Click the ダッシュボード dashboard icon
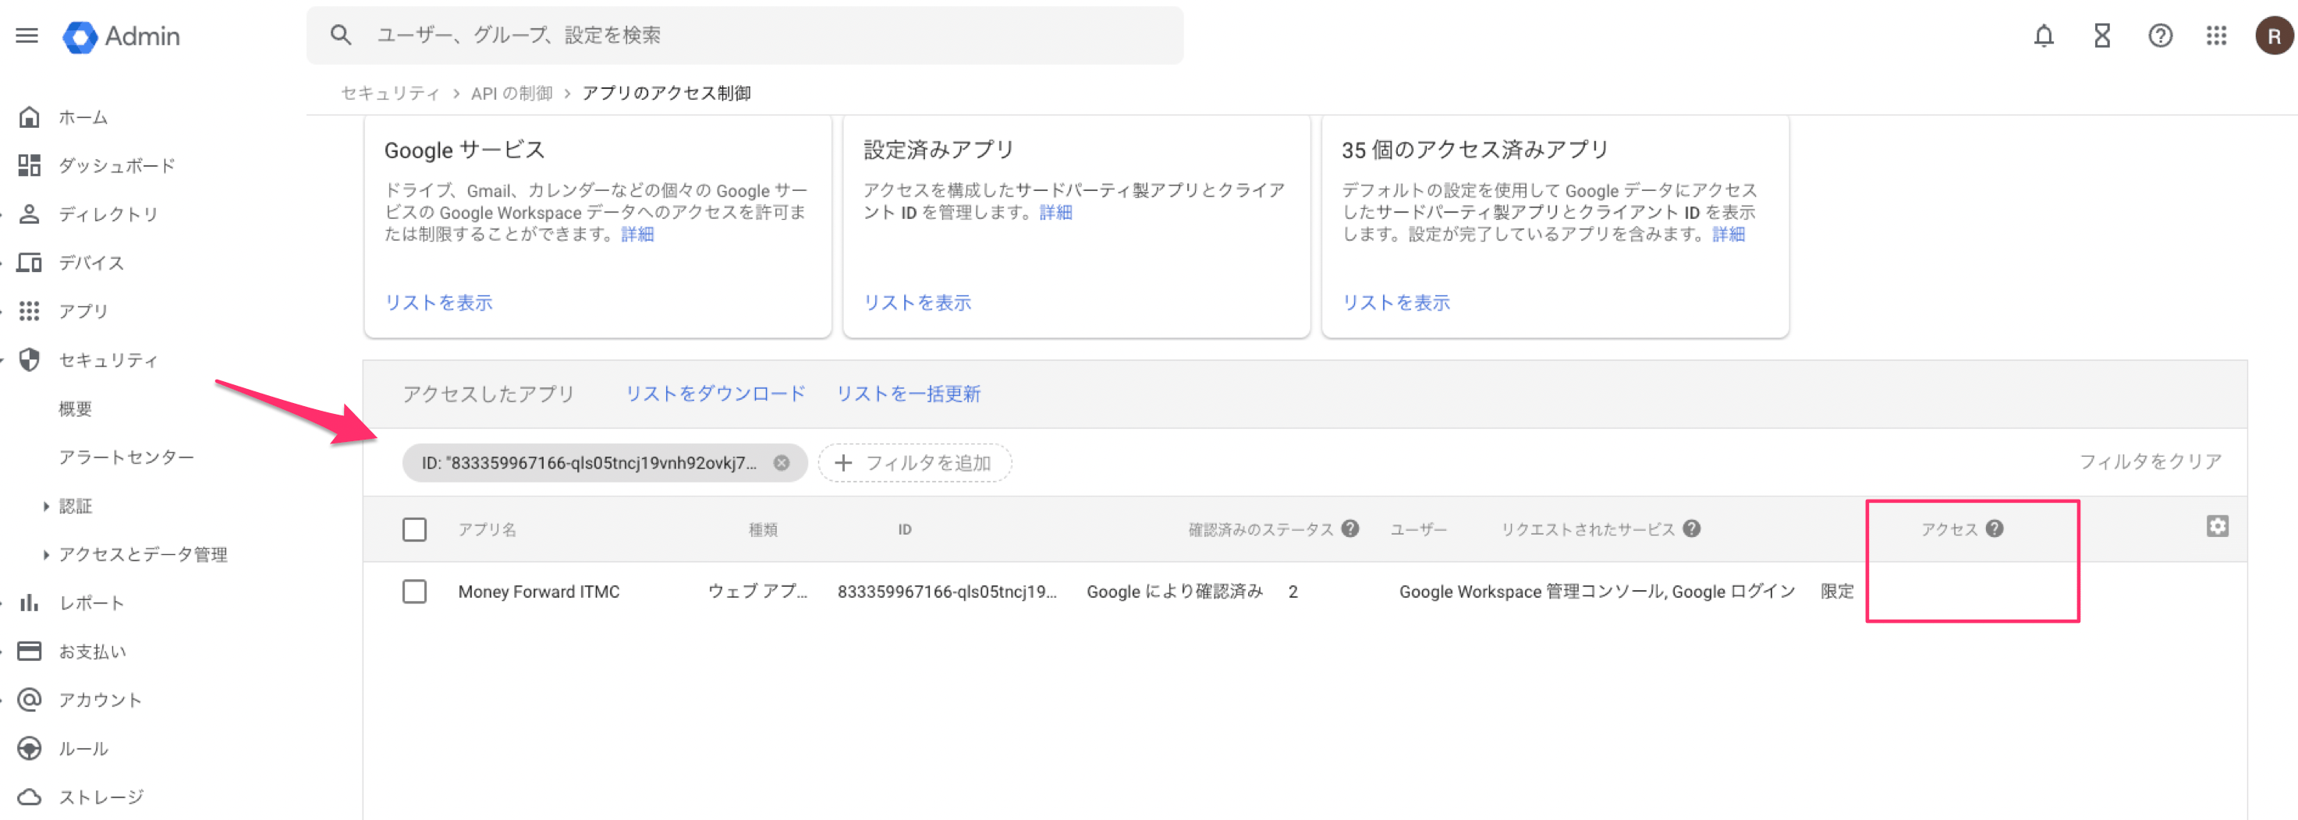2298x820 pixels. tap(30, 165)
